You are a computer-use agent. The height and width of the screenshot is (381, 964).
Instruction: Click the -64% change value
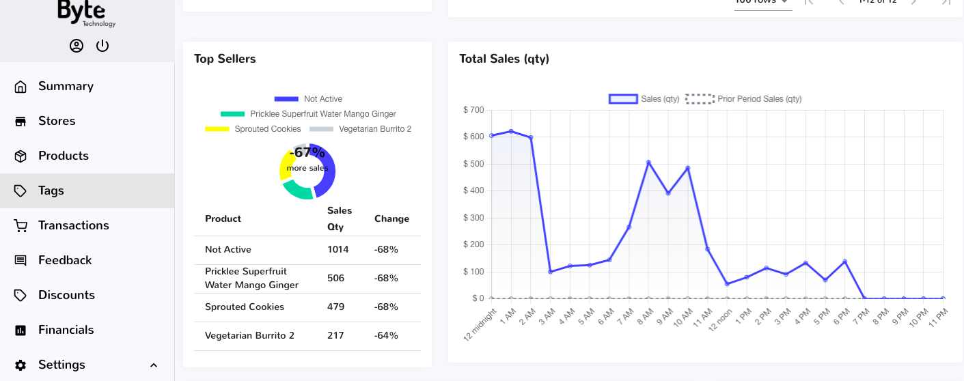[386, 335]
